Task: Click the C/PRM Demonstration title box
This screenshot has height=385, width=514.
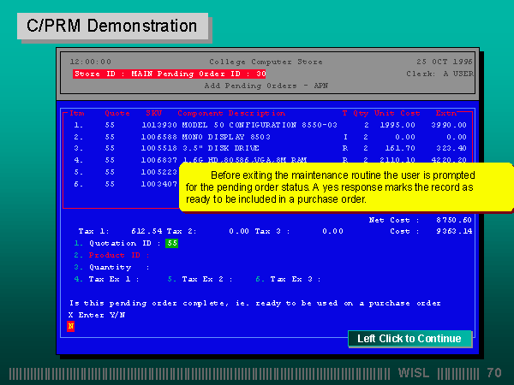Action: pos(112,26)
